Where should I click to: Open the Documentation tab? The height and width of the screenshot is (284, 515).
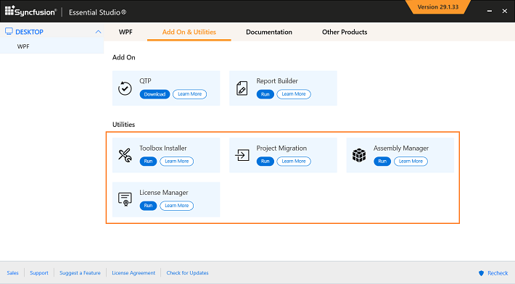pyautogui.click(x=269, y=32)
